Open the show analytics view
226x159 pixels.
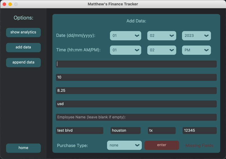pyautogui.click(x=23, y=32)
